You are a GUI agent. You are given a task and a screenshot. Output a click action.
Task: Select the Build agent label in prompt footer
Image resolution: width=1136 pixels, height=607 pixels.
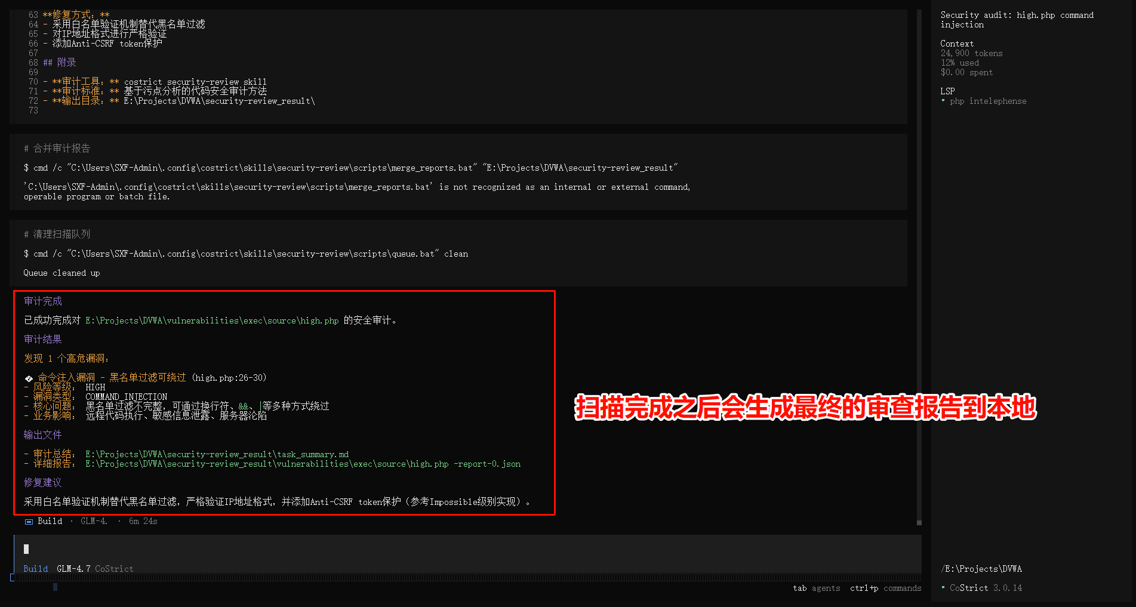(36, 569)
